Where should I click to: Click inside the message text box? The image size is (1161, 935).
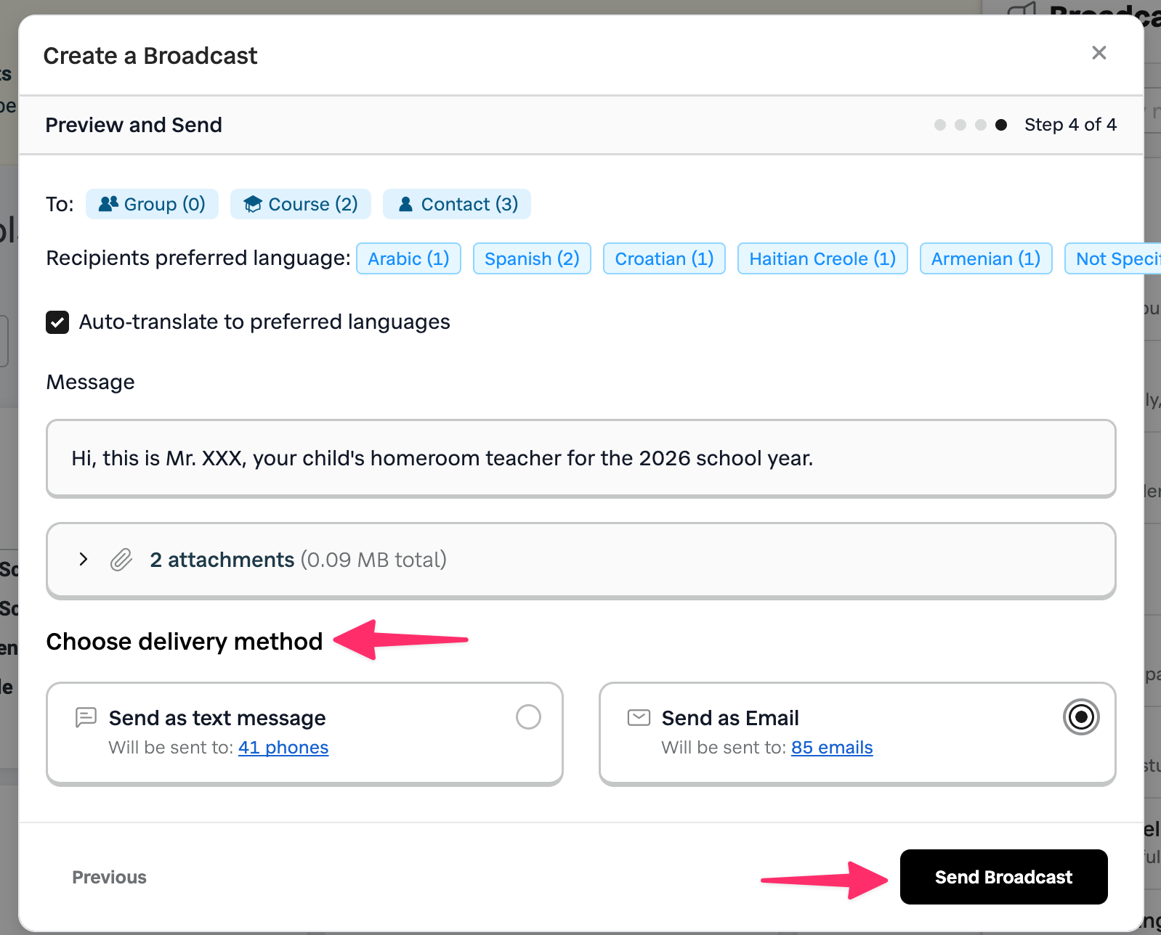point(580,458)
